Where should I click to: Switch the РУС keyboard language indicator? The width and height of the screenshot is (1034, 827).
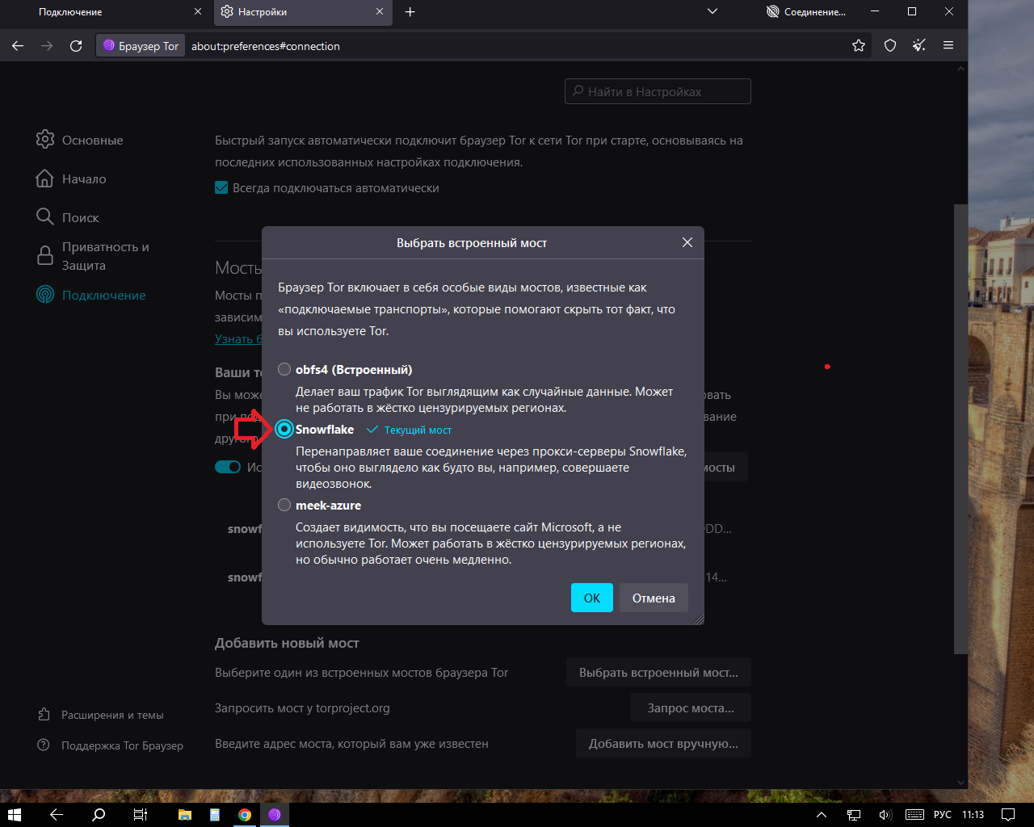click(x=943, y=815)
